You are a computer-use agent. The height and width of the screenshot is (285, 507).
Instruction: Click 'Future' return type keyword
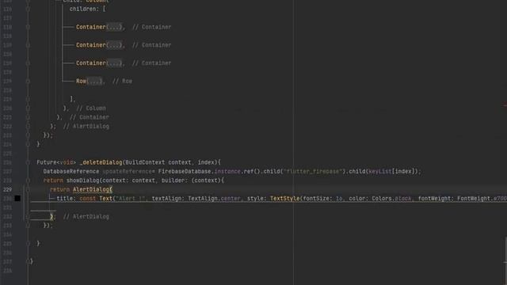[47, 162]
